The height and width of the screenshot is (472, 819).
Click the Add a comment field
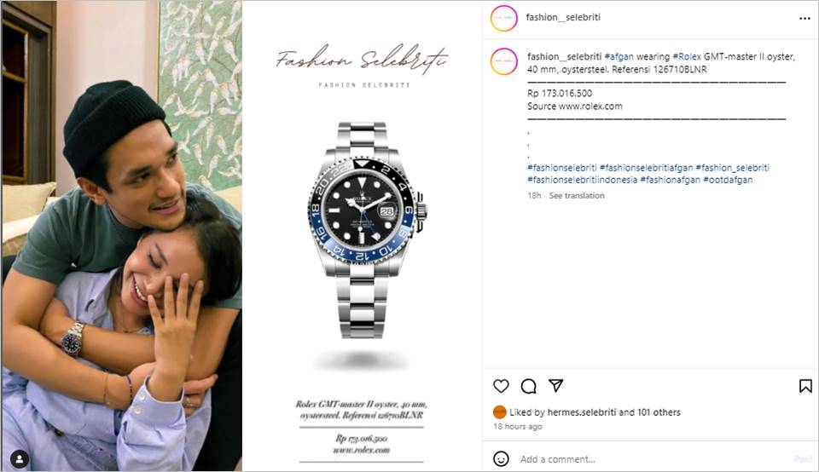[x=653, y=459]
